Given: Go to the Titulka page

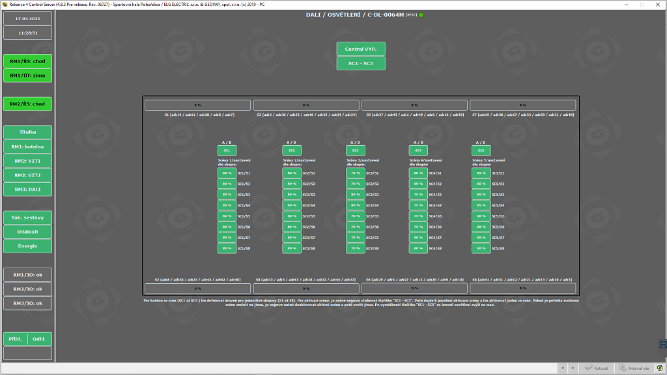Looking at the screenshot, I should (x=27, y=132).
